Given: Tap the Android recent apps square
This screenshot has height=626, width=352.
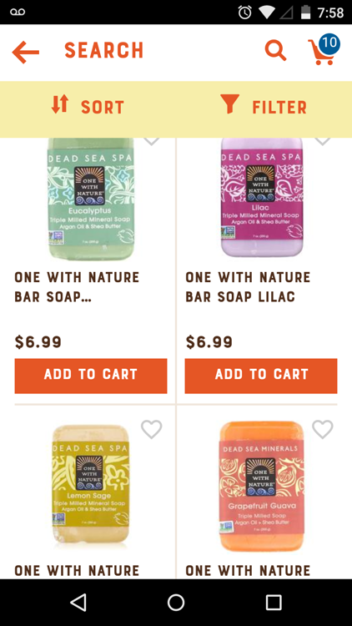Looking at the screenshot, I should coord(274,603).
